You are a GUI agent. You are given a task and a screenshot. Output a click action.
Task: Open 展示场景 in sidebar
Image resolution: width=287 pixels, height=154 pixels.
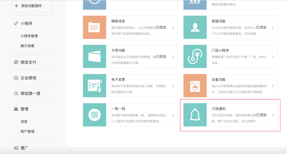coord(28,46)
